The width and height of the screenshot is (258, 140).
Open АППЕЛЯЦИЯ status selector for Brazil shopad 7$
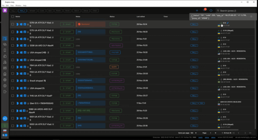pyautogui.click(x=117, y=81)
